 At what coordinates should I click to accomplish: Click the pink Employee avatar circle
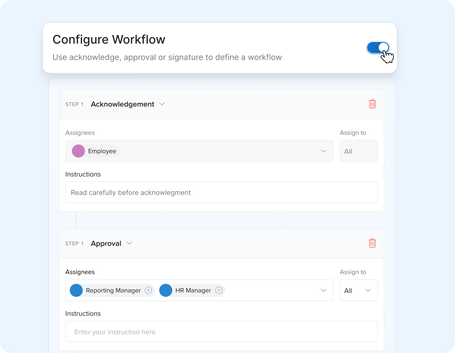[78, 151]
